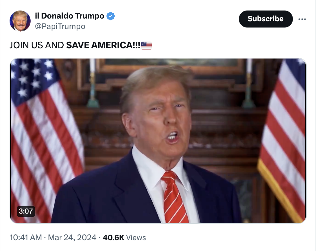
Task: Open the 10:41 AM timestamp link
Action: [26, 237]
